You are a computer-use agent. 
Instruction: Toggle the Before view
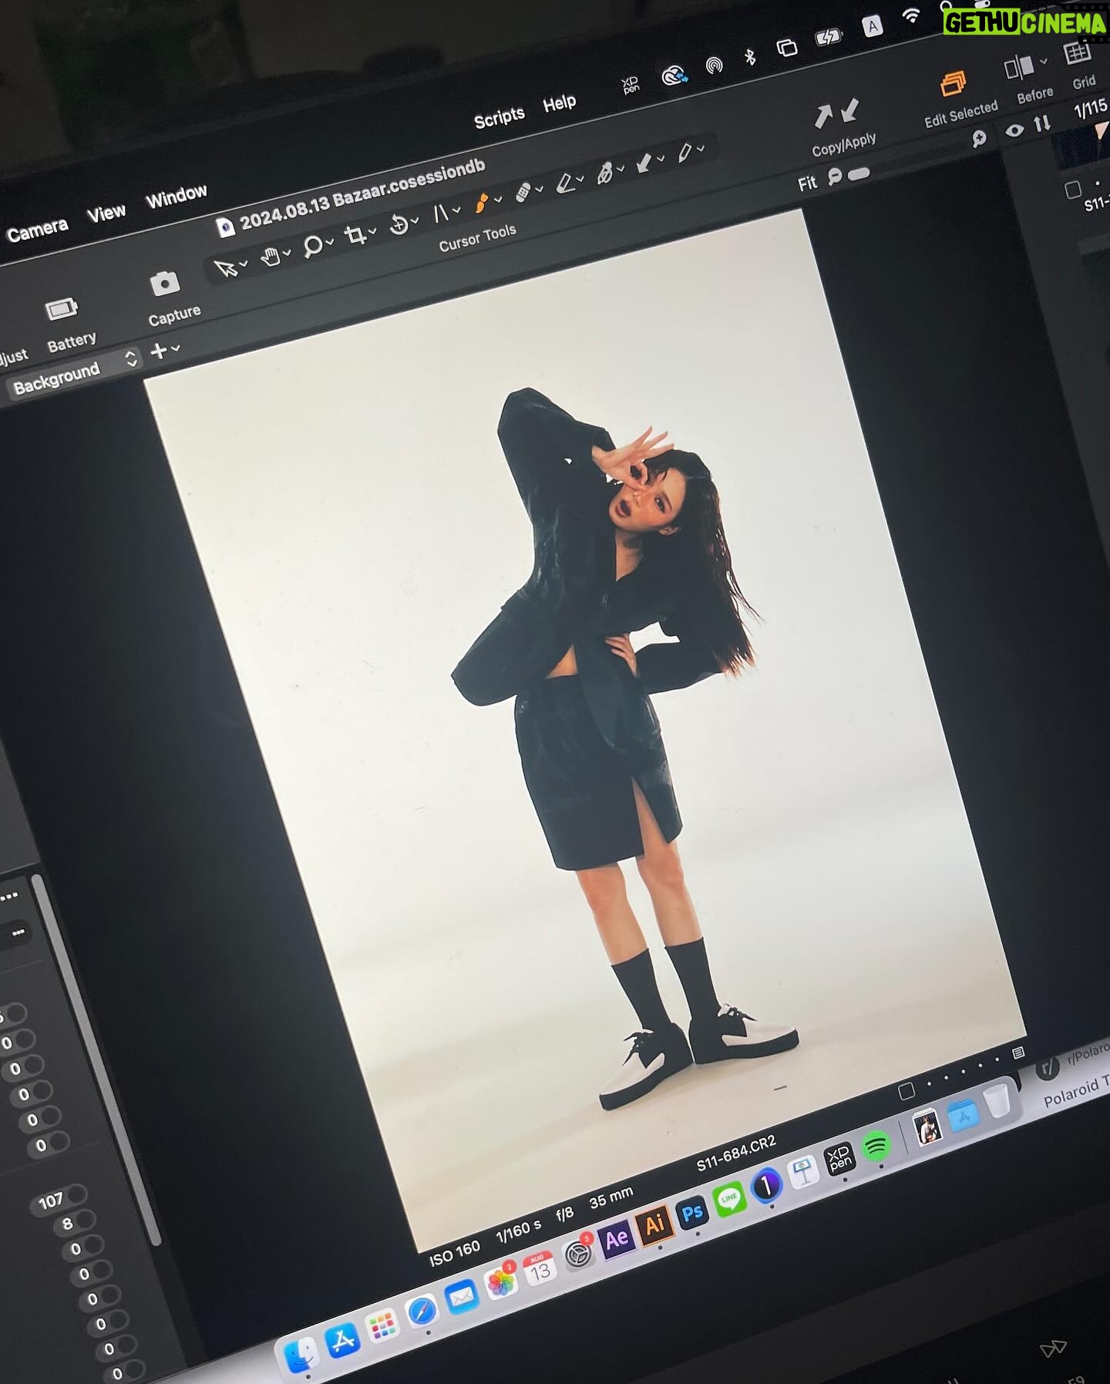[x=1018, y=69]
